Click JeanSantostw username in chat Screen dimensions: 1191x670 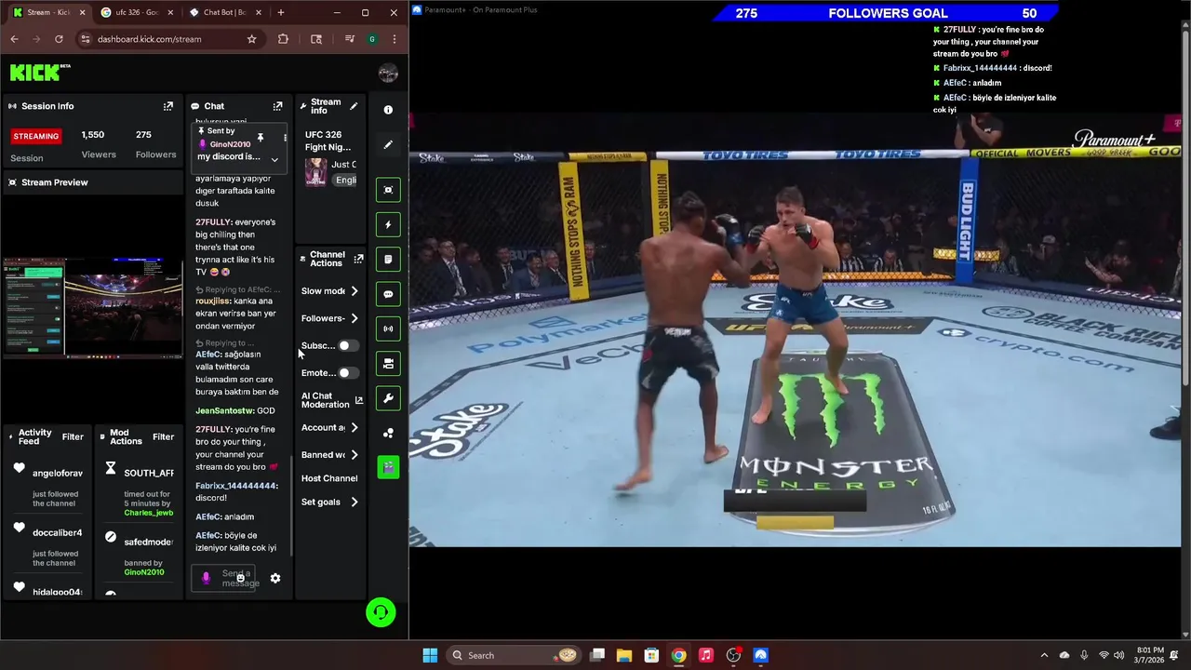click(224, 410)
